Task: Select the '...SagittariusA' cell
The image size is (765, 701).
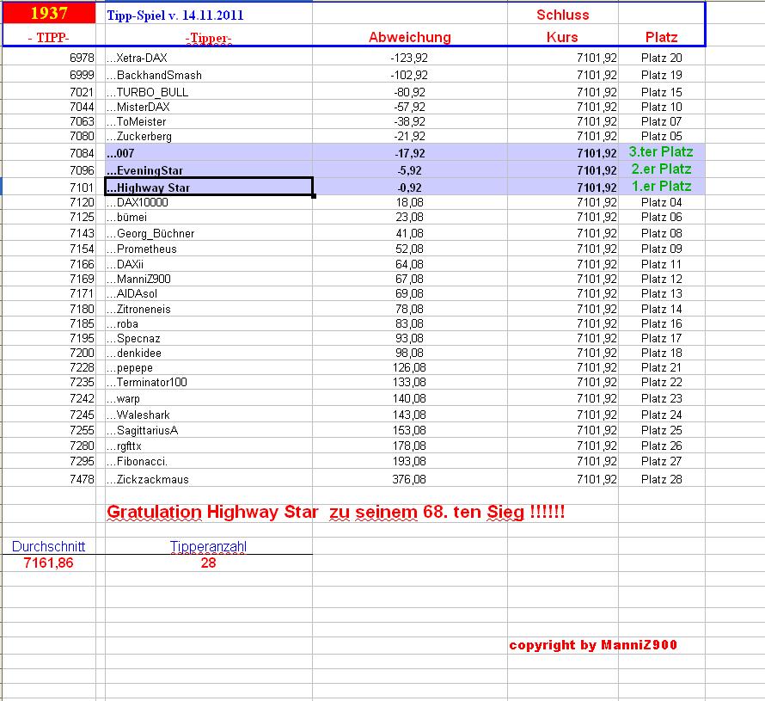Action: click(209, 430)
